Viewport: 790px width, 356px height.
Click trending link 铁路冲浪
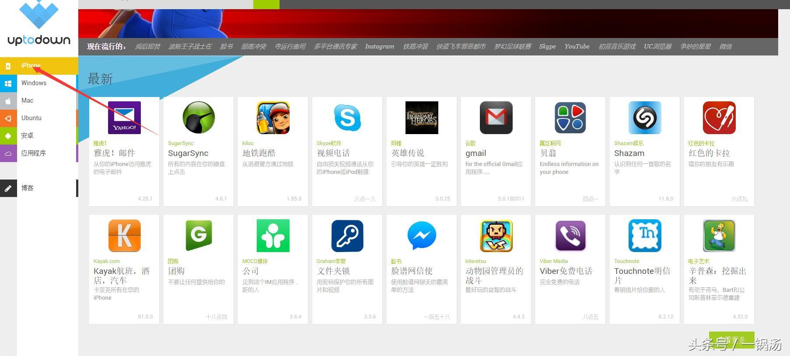click(415, 46)
